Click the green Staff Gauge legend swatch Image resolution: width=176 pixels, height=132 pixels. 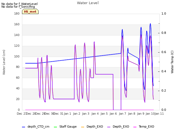[x=55, y=127]
